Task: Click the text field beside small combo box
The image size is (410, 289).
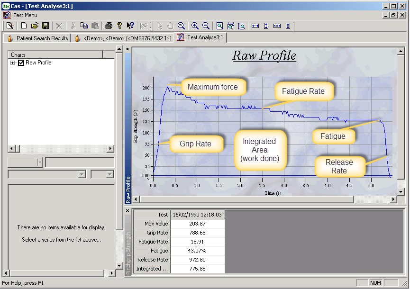Action: tap(80, 163)
